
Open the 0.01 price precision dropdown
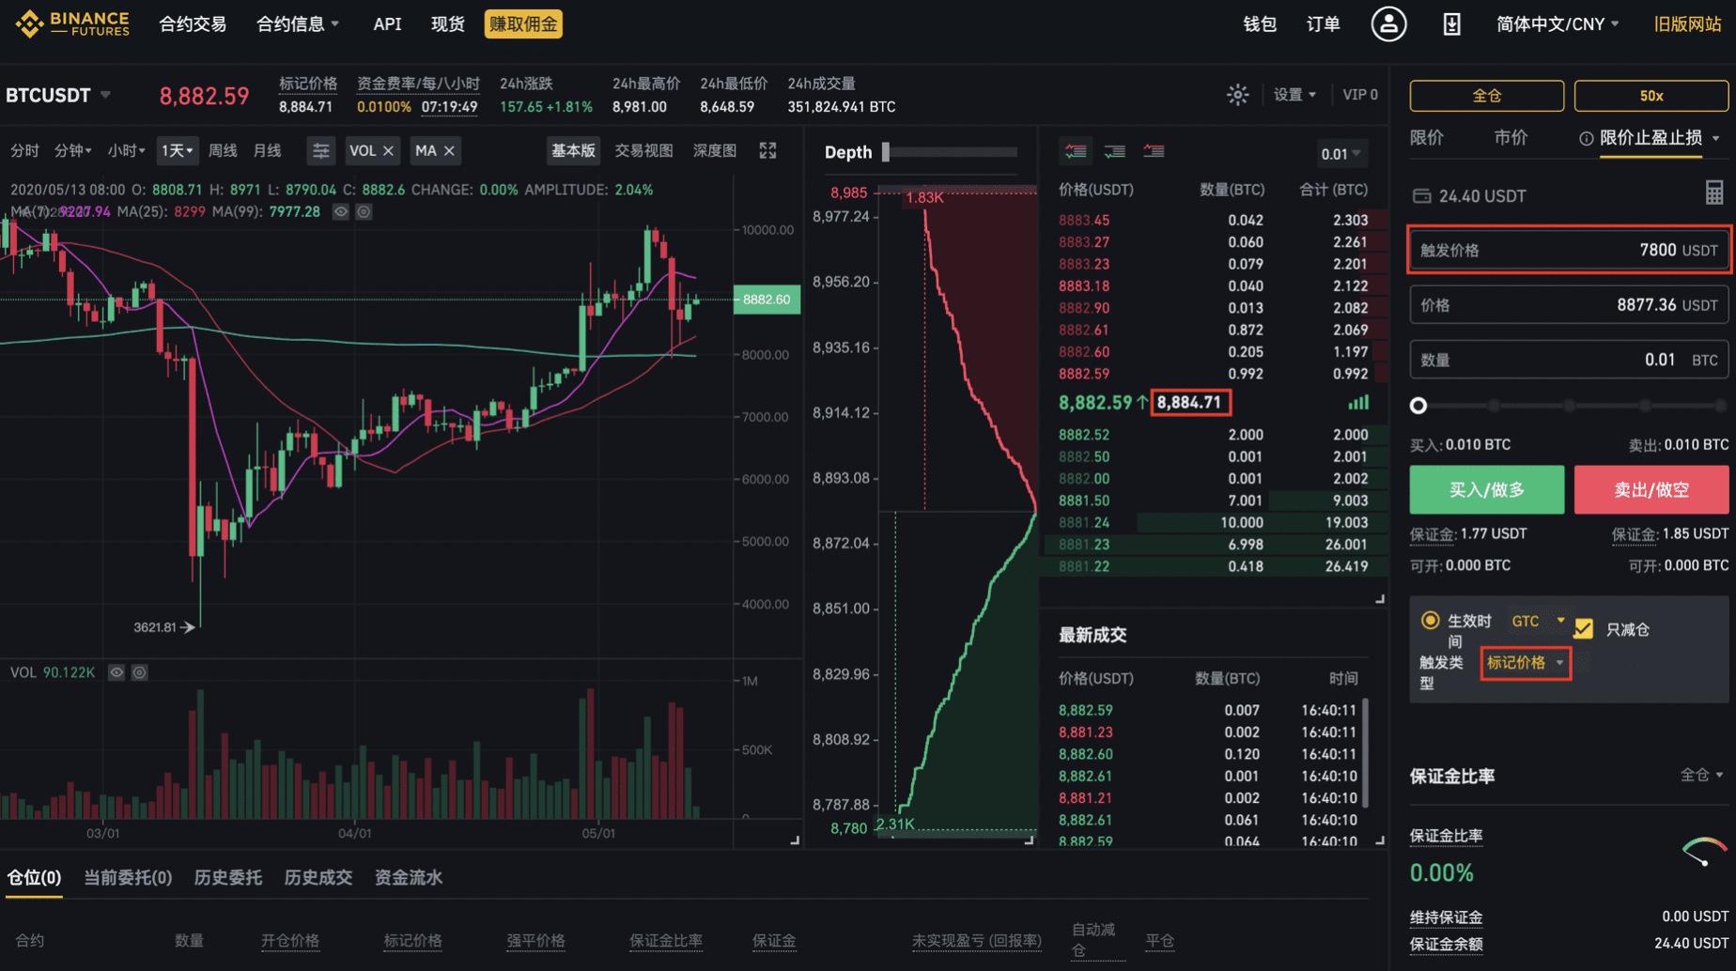click(1341, 154)
